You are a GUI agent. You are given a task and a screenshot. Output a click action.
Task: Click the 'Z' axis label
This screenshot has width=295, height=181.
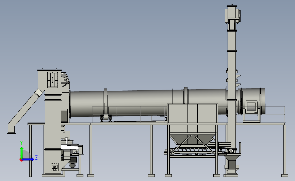tap(36, 157)
